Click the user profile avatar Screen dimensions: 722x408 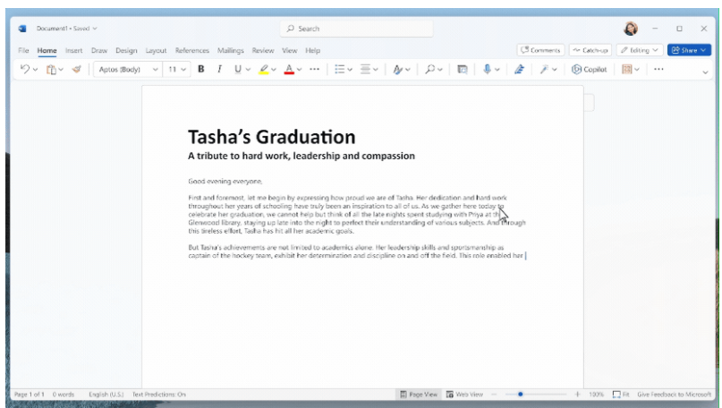(x=630, y=29)
